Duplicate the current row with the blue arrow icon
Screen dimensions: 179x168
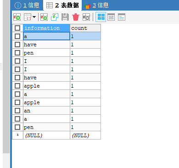55,17
